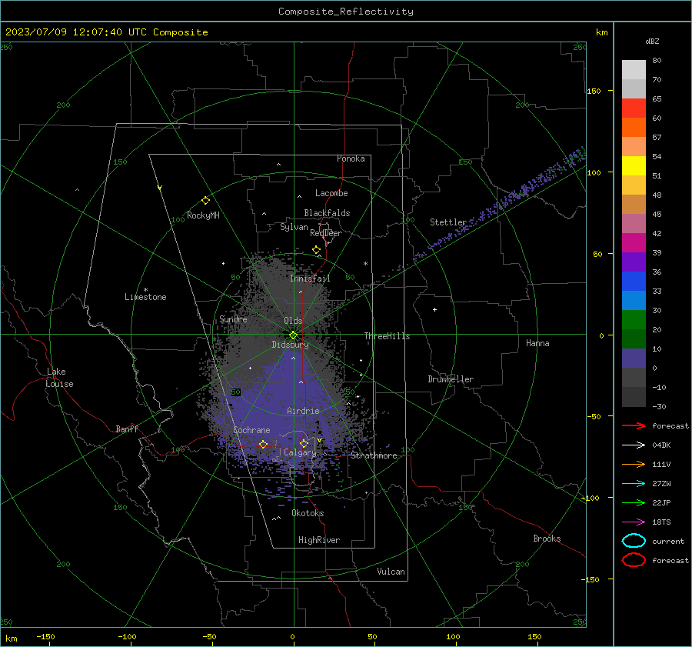Screen dimensions: 692x647
Task: Click the magenta 39 dBZ color swatch
Action: coord(634,243)
